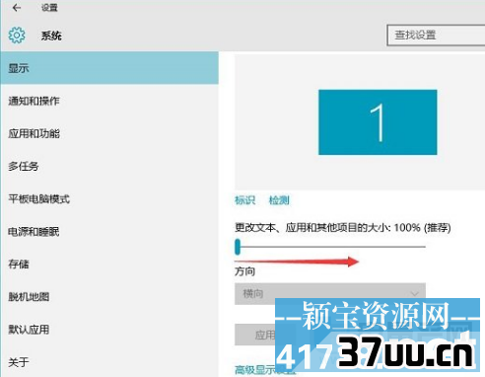Viewport: 485px width, 377px height.
Task: Click the 检测 link
Action: [x=279, y=200]
